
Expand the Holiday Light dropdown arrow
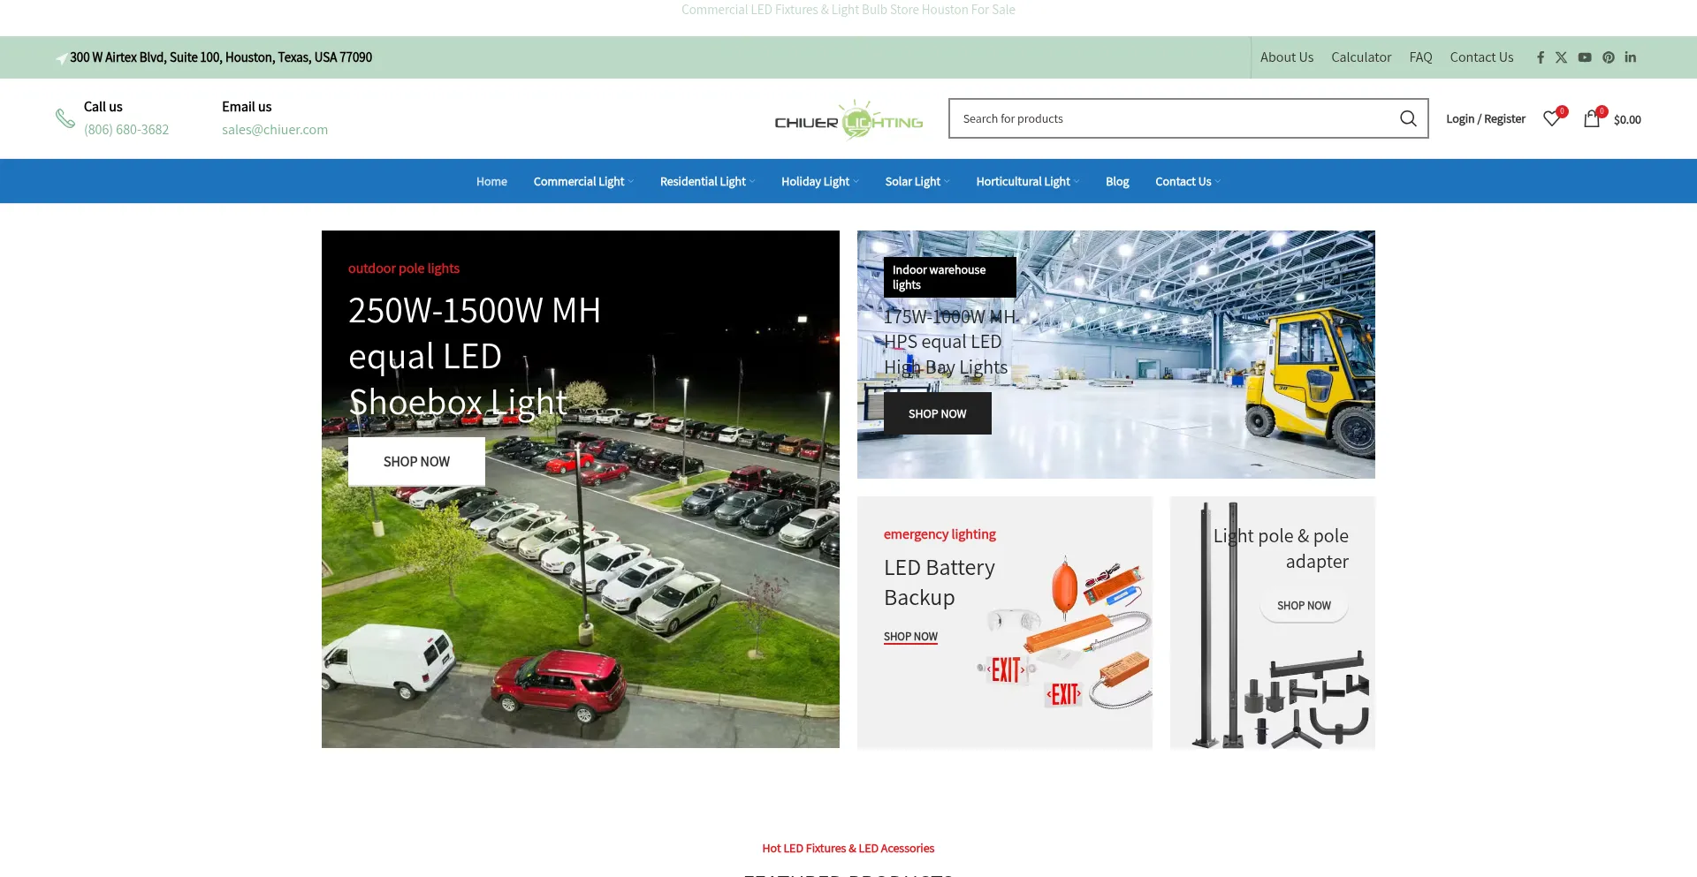[x=856, y=182]
